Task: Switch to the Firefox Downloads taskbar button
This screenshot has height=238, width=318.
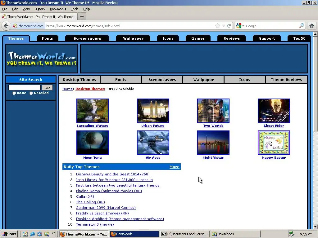Action: pos(134,234)
